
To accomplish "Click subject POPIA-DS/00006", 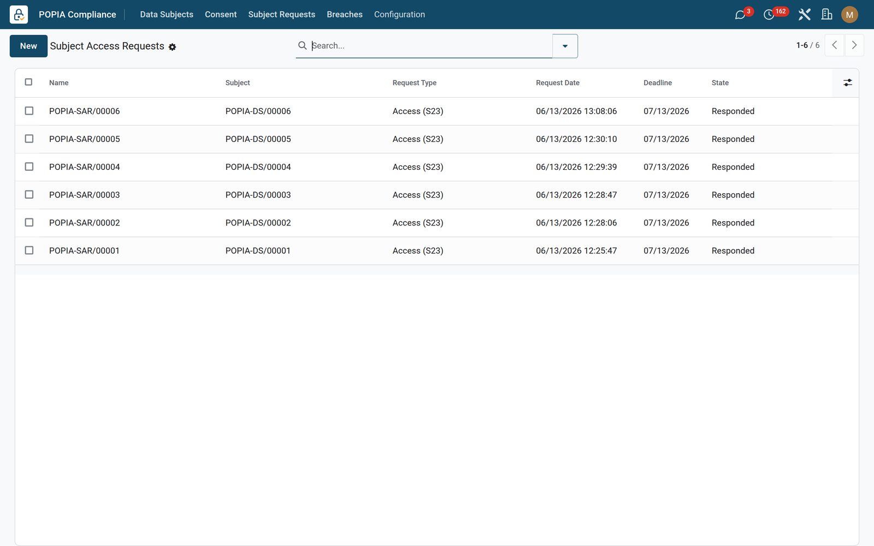I will tap(258, 111).
